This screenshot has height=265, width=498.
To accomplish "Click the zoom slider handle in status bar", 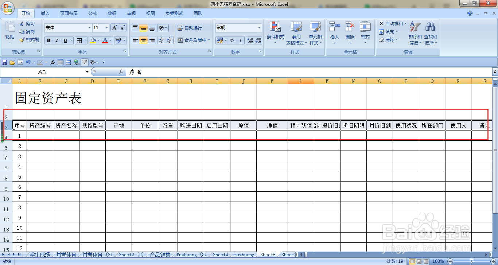I will tap(471, 261).
